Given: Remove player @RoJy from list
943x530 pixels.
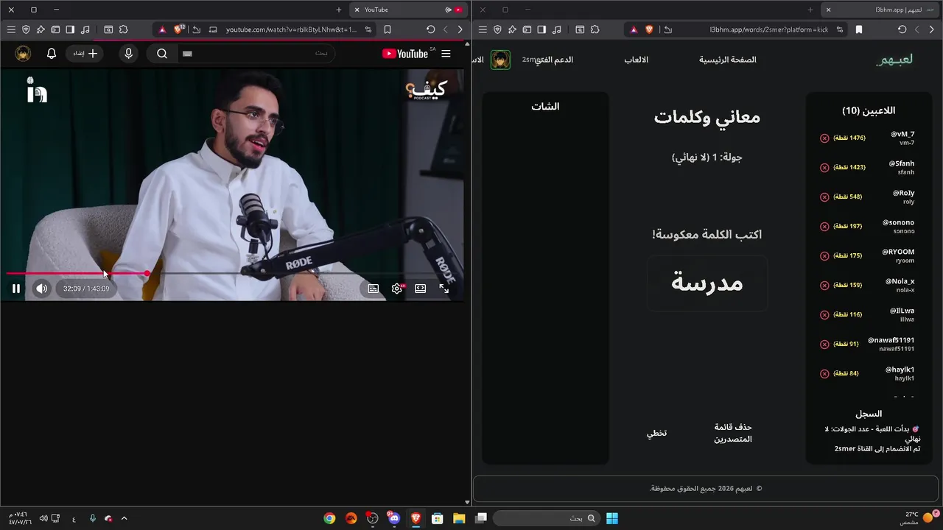Looking at the screenshot, I should pos(824,197).
